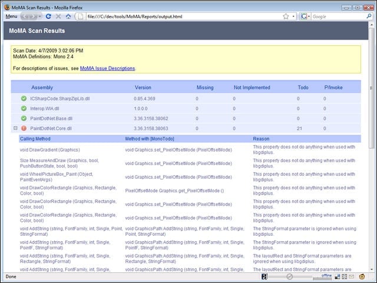
Task: Click the browser Forward arrow
Action: [33, 17]
